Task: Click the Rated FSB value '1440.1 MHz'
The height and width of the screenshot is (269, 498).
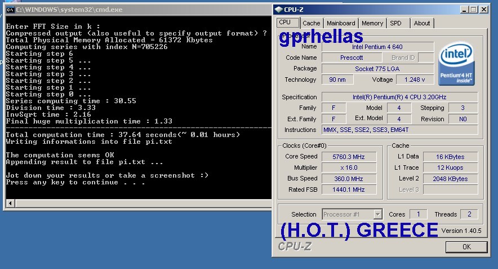Action: coord(349,189)
